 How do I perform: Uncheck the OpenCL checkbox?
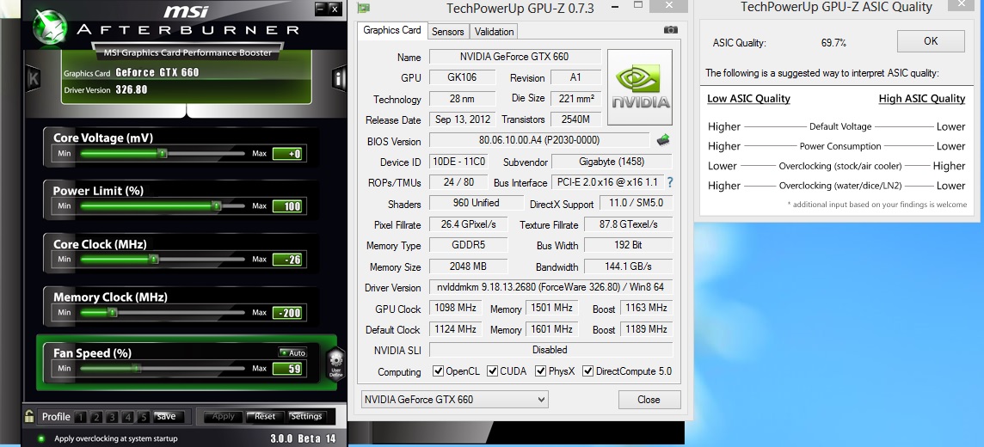click(438, 371)
